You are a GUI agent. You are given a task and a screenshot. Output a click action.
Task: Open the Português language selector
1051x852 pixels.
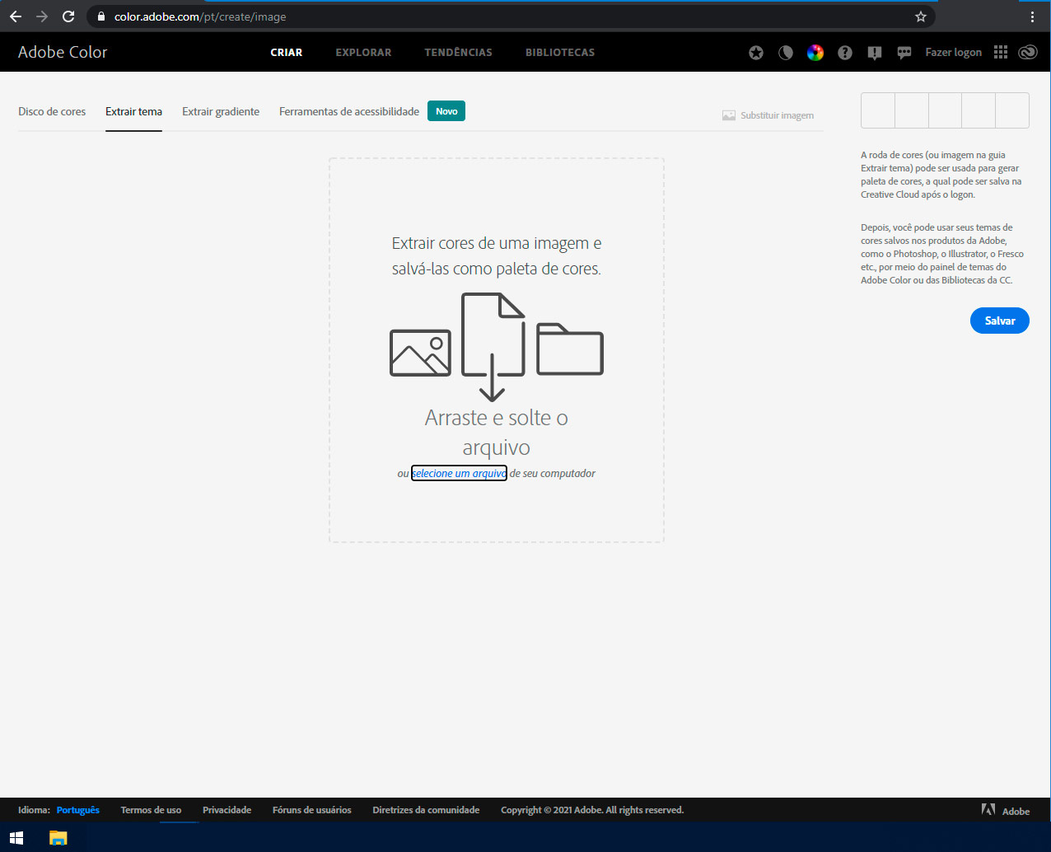(78, 810)
